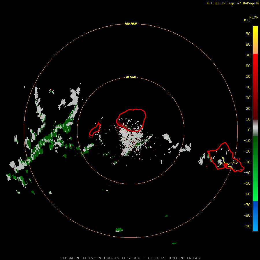Click the -30 value on the color scale
The height and width of the screenshot is (260, 260).
point(247,162)
